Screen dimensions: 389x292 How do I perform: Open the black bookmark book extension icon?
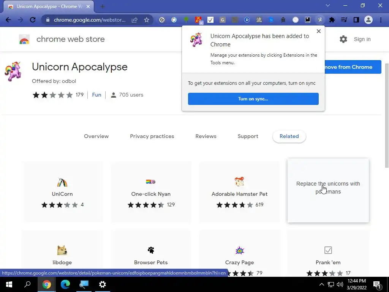pyautogui.click(x=308, y=20)
